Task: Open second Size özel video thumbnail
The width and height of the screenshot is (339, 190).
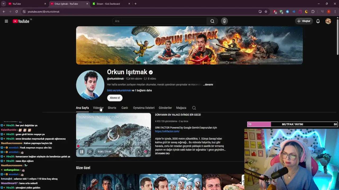Action: coord(171,182)
